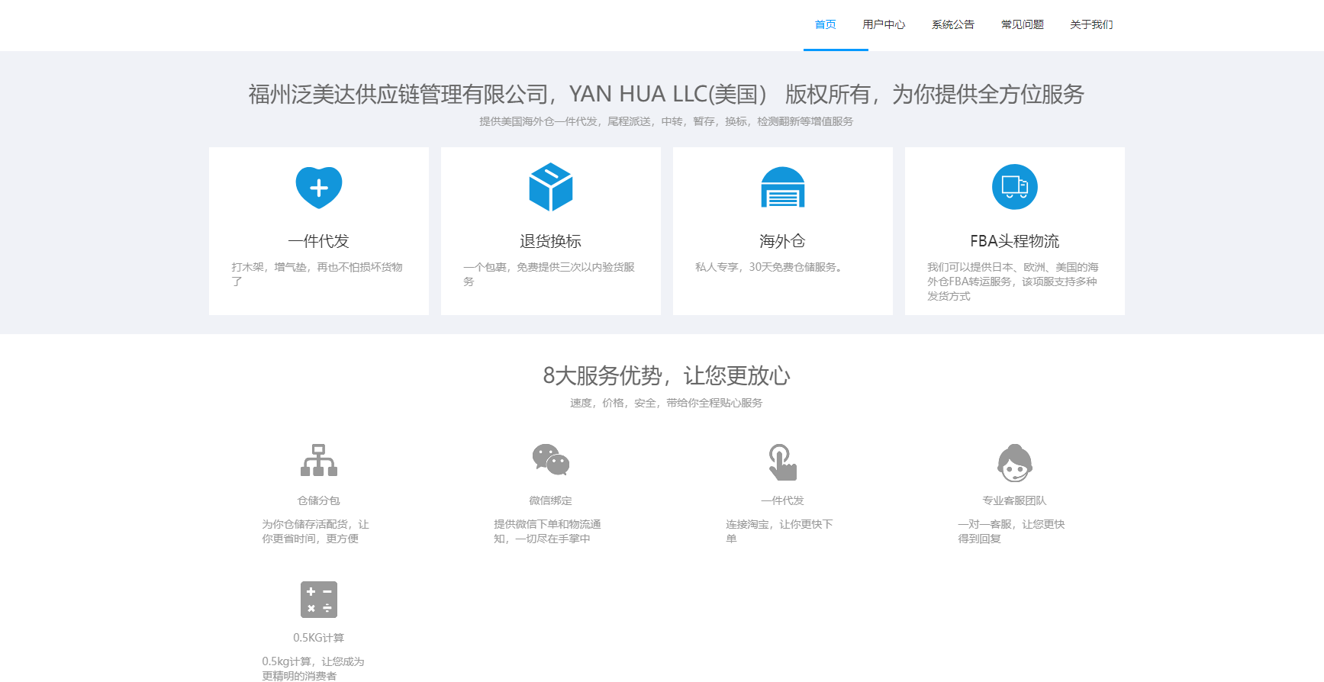Select the 海外仓 card title
The height and width of the screenshot is (682, 1324).
click(x=783, y=241)
